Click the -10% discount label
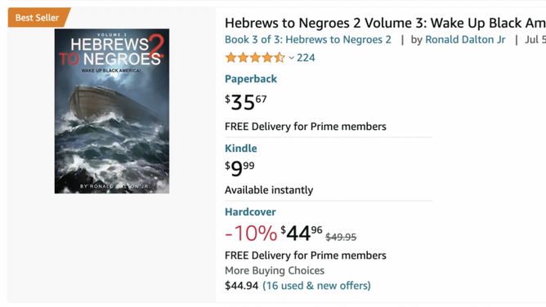546x307 pixels. point(251,233)
